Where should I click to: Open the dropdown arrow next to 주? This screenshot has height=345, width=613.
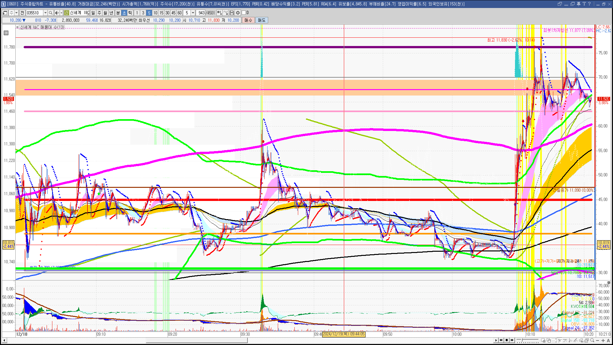coord(16,13)
